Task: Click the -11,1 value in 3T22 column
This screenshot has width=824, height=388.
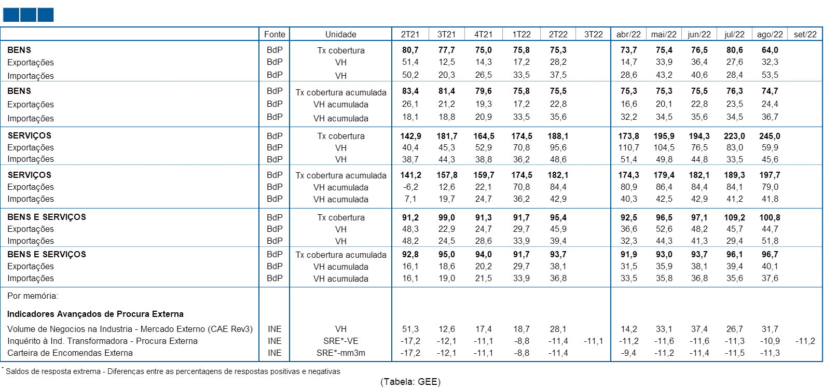Action: [594, 341]
